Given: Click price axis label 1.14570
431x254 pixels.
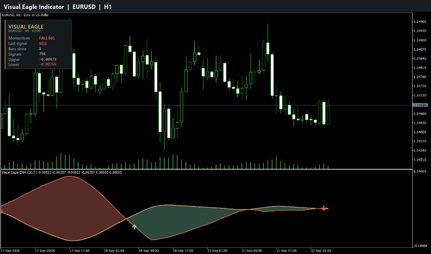Looking at the screenshot, I should (x=420, y=141).
